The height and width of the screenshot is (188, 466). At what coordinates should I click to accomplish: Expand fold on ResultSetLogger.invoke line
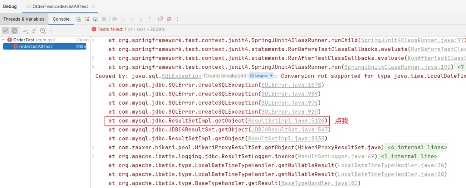pyautogui.click(x=93, y=156)
